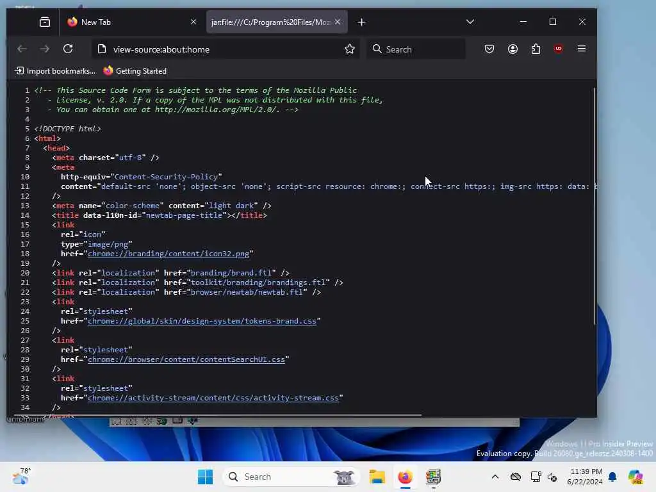Click the page identity icon in address bar

click(102, 49)
